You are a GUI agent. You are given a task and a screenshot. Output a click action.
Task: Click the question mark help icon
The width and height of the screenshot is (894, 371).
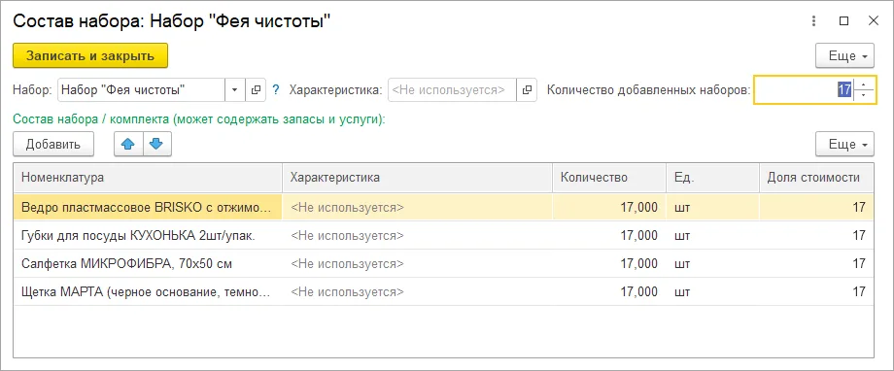tap(276, 90)
